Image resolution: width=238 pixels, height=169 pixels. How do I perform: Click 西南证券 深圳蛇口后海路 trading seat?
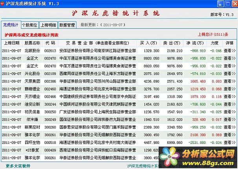(x=98, y=150)
